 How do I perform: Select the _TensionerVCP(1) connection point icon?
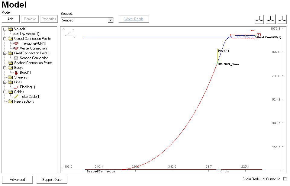(x=16, y=43)
